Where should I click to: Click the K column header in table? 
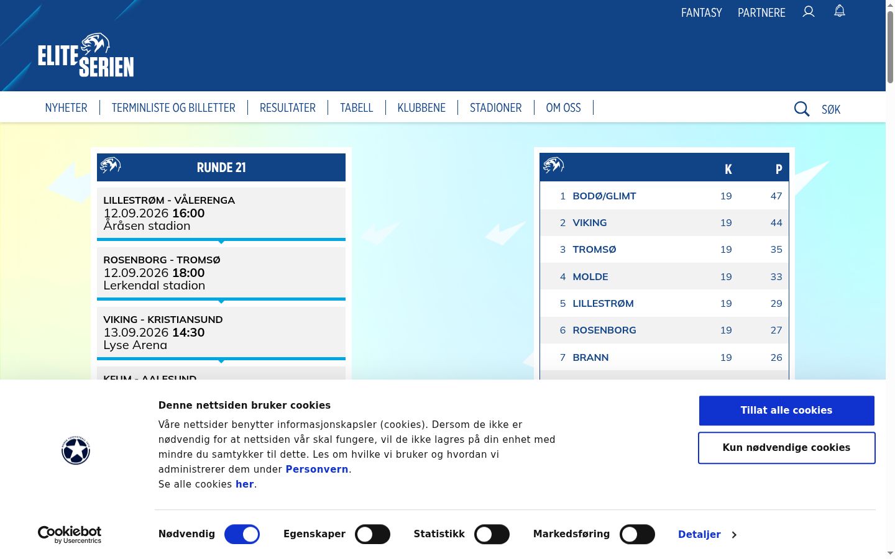click(x=728, y=169)
